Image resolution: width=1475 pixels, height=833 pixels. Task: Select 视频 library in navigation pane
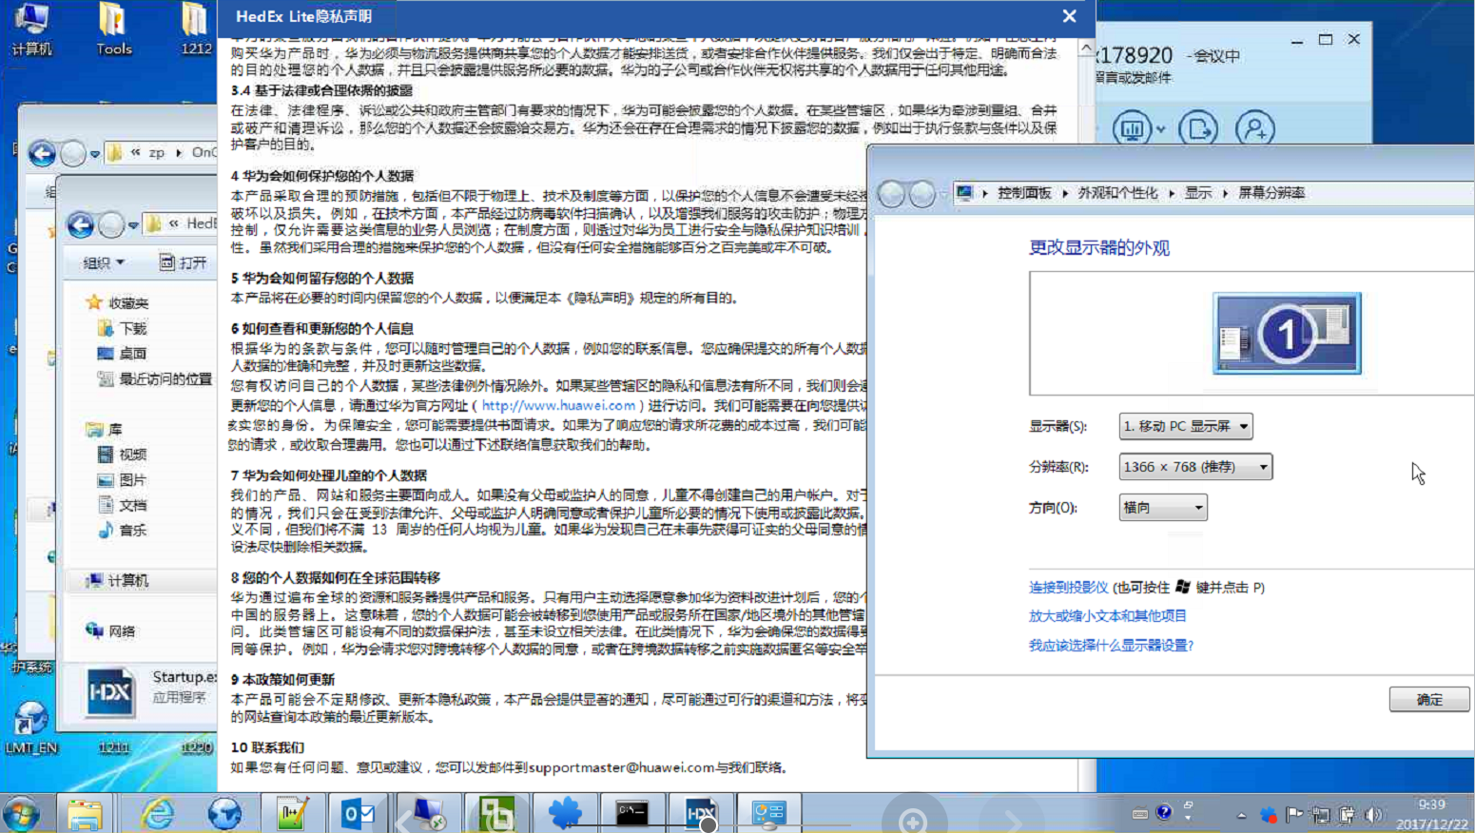(x=123, y=455)
